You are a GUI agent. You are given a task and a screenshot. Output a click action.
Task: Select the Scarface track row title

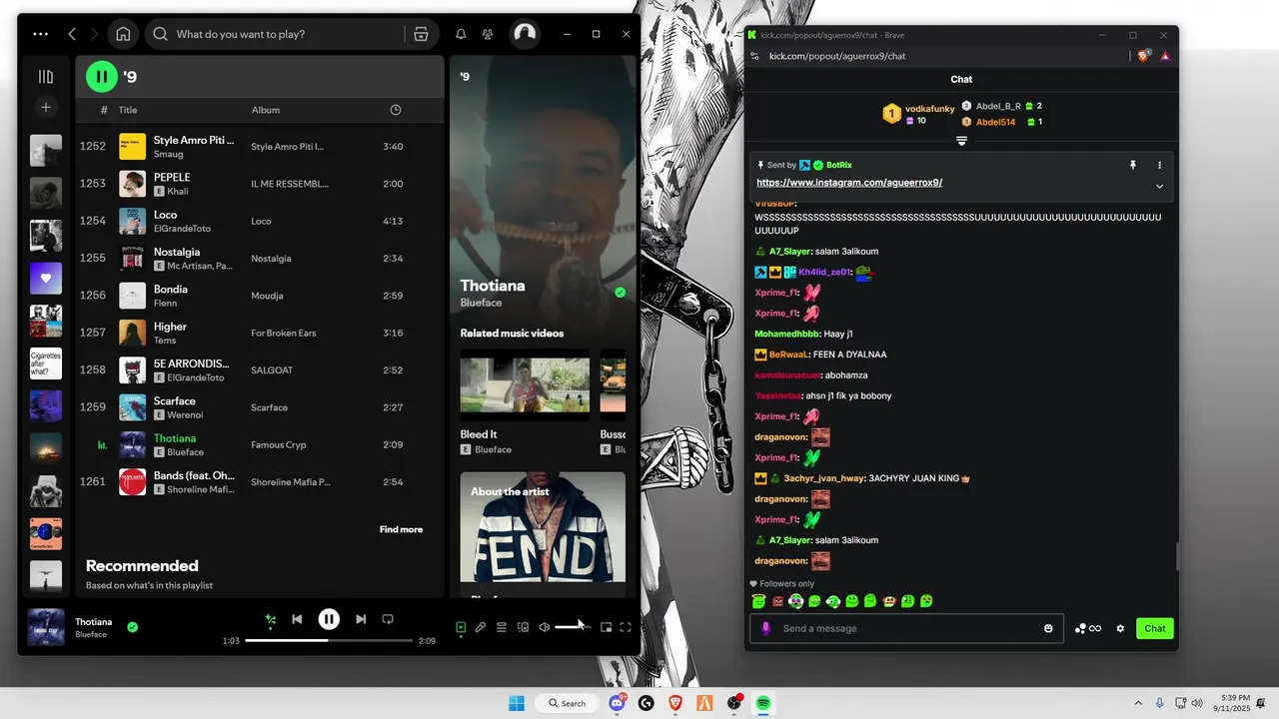tap(175, 401)
